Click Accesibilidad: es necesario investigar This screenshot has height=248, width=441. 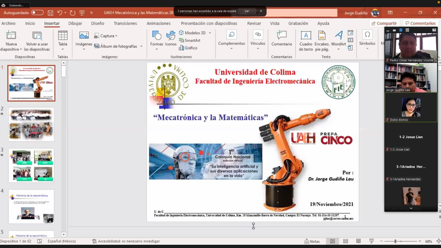coord(126,241)
